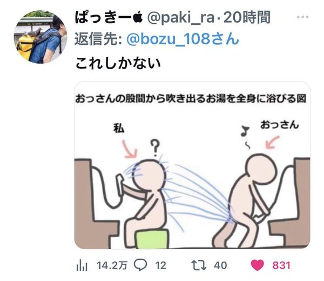The width and height of the screenshot is (324, 281).
Task: Toggle the pink heart like icon
Action: point(257,265)
